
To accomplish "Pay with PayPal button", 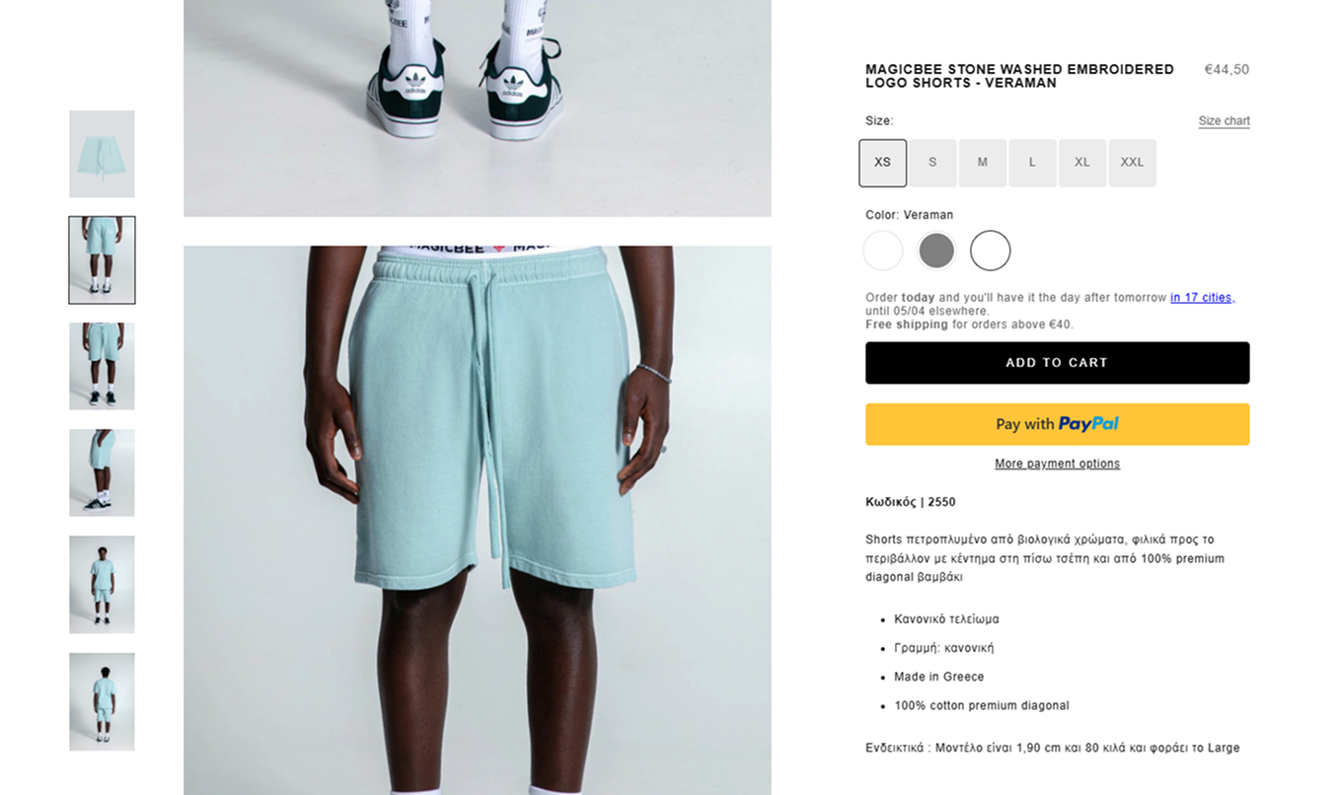I will click(x=1057, y=424).
